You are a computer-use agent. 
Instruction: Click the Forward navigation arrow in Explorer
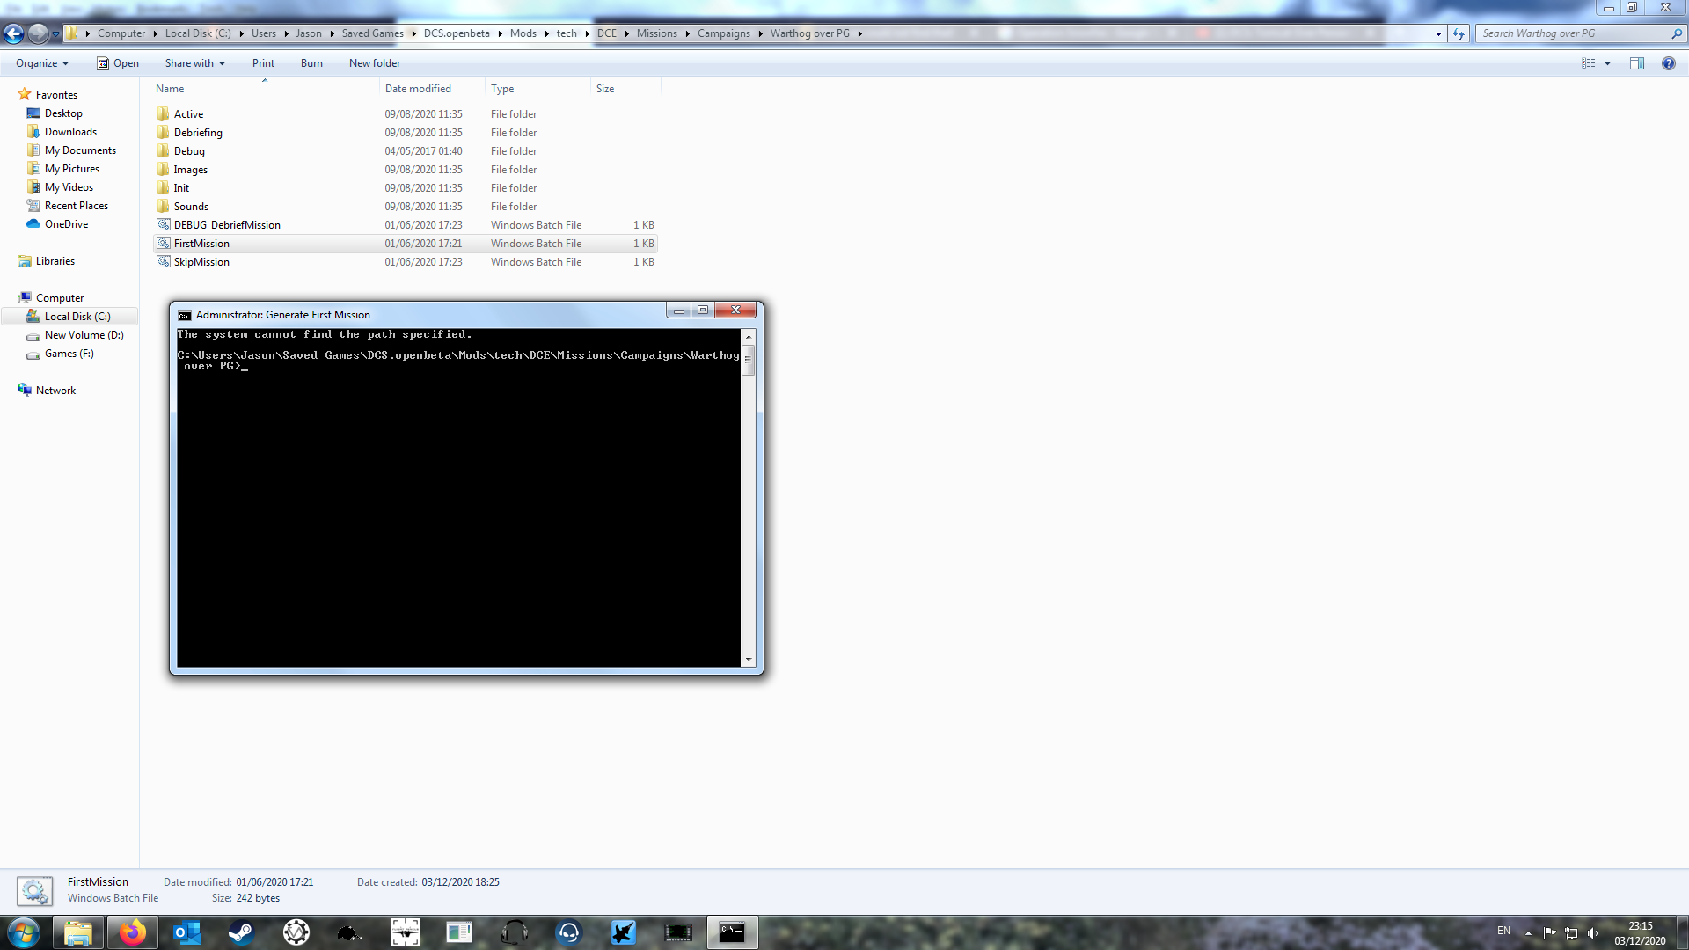click(x=38, y=33)
